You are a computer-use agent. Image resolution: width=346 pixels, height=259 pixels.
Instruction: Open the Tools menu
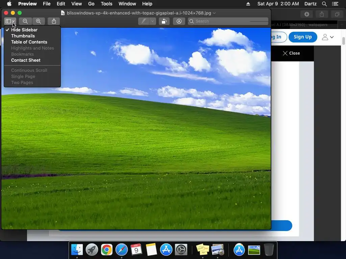coord(106,4)
